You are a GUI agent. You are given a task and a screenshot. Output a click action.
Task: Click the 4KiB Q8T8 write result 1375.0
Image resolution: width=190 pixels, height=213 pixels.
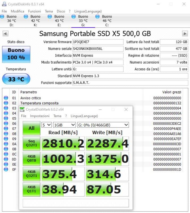(x=107, y=159)
